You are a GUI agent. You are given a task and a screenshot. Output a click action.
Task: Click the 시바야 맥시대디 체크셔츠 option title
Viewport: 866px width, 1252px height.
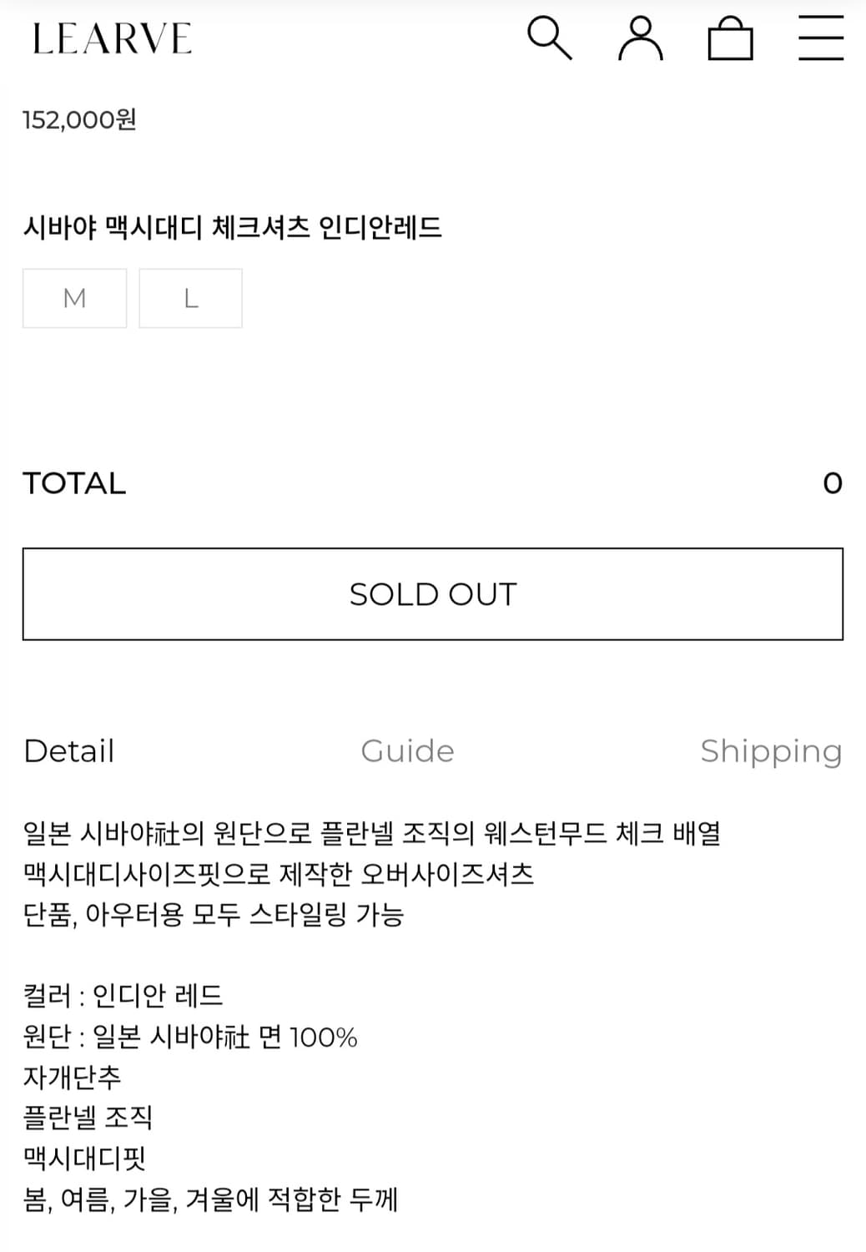coord(232,227)
